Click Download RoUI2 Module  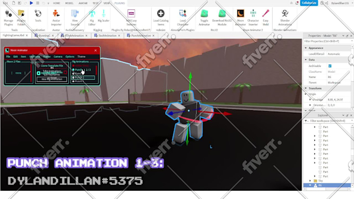pos(222,18)
